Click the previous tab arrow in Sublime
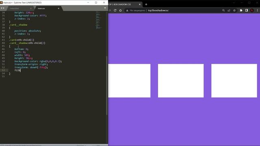Screen dimensions: 260x146 2,8
